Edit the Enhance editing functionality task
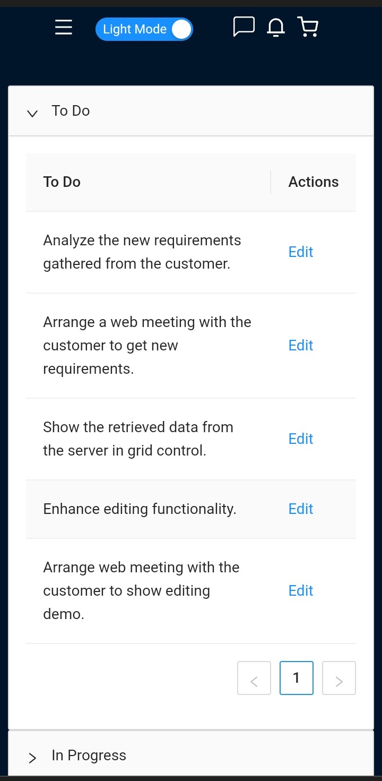The height and width of the screenshot is (781, 382). (301, 509)
